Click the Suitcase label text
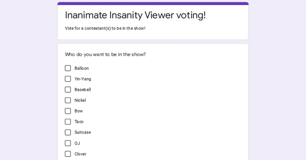 click(83, 132)
